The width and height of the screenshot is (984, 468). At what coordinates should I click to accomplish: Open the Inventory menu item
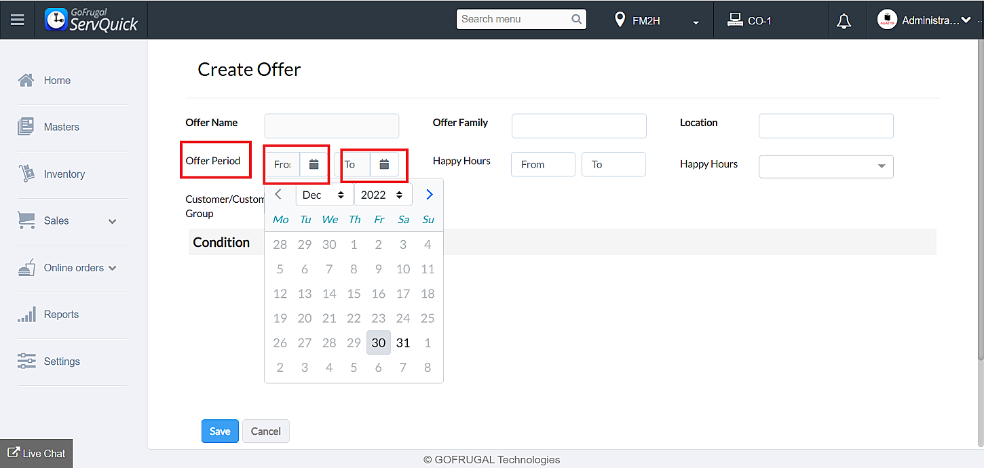pos(64,174)
